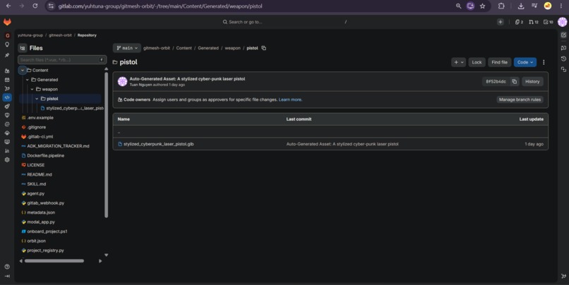Image resolution: width=569 pixels, height=285 pixels.
Task: Open the main branch dropdown
Action: point(127,48)
